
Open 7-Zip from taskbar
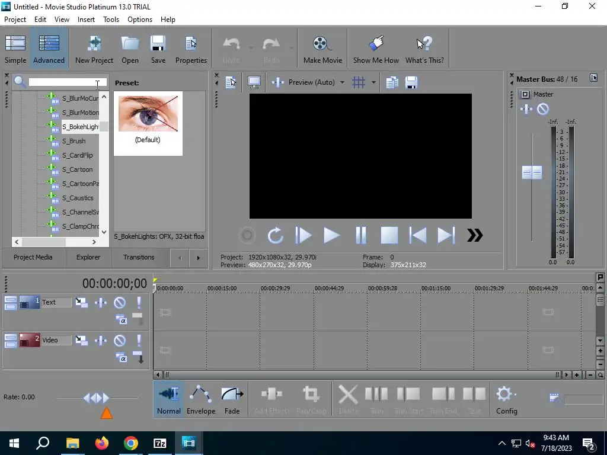(160, 443)
